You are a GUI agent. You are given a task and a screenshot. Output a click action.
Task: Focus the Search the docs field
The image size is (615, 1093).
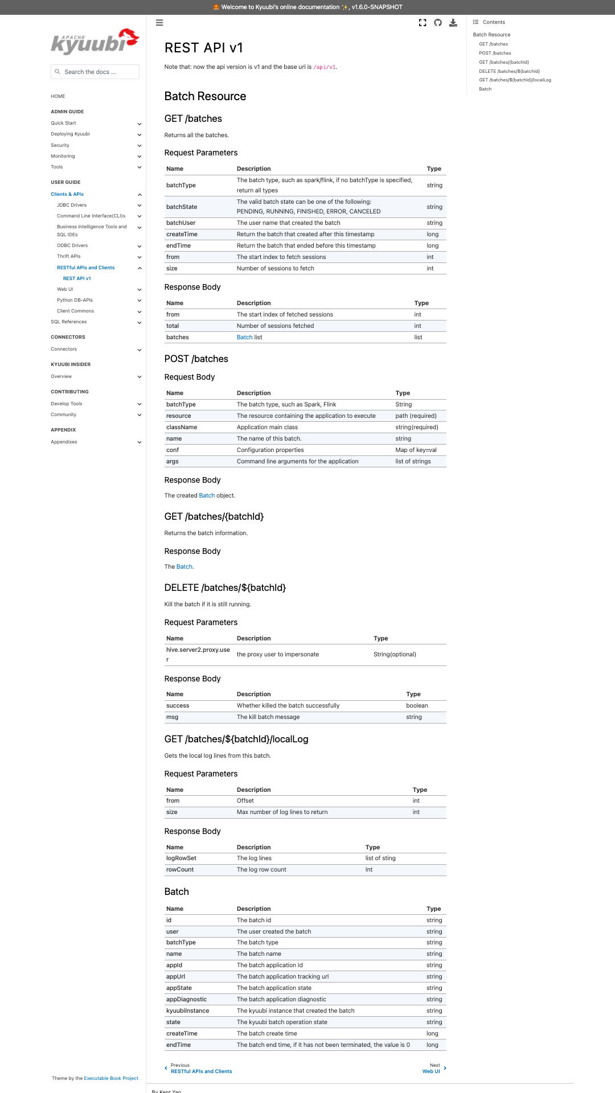[95, 72]
